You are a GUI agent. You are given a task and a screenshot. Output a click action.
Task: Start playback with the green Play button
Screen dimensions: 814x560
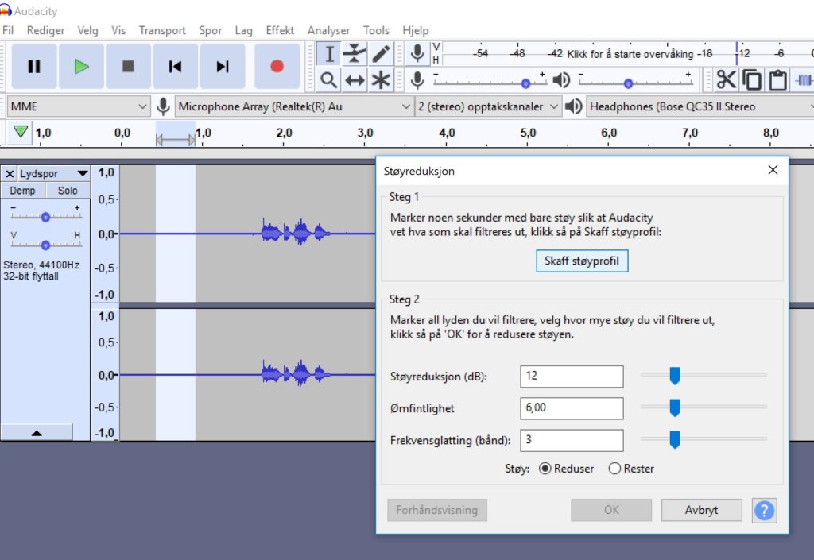click(x=82, y=67)
